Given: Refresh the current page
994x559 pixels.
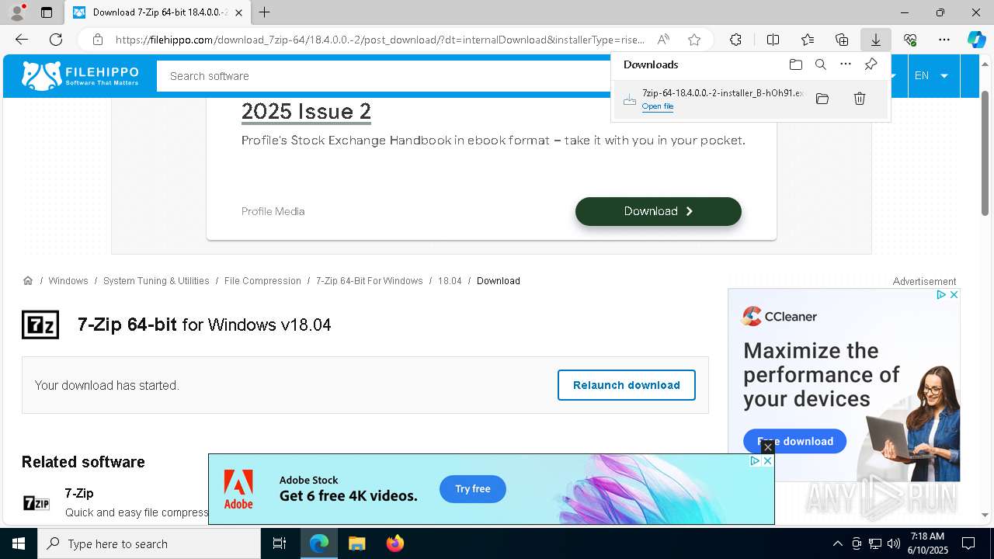Looking at the screenshot, I should pos(56,40).
